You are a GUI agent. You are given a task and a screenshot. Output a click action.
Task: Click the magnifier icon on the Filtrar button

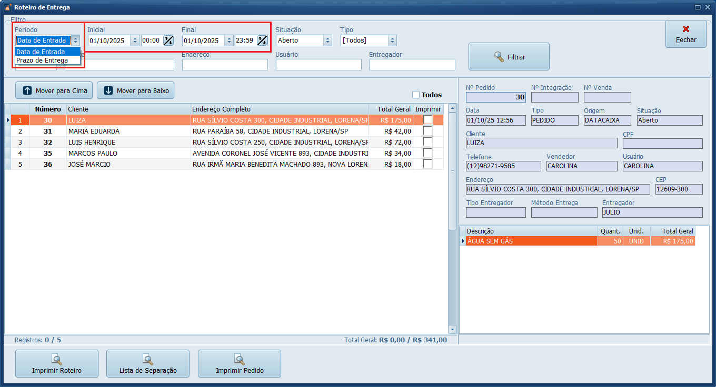tap(499, 57)
